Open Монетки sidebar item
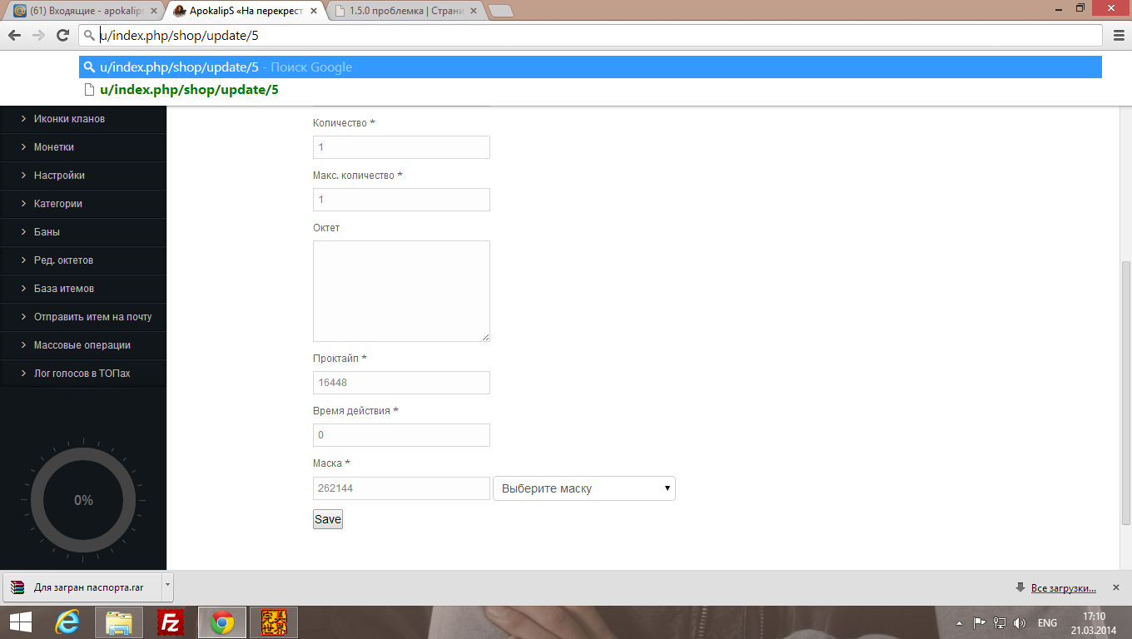The image size is (1132, 639). click(83, 147)
